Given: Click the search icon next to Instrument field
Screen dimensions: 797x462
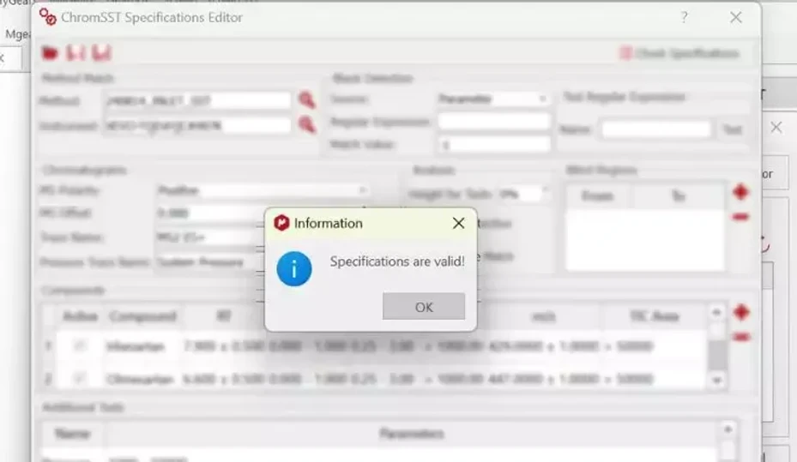Looking at the screenshot, I should (x=306, y=124).
